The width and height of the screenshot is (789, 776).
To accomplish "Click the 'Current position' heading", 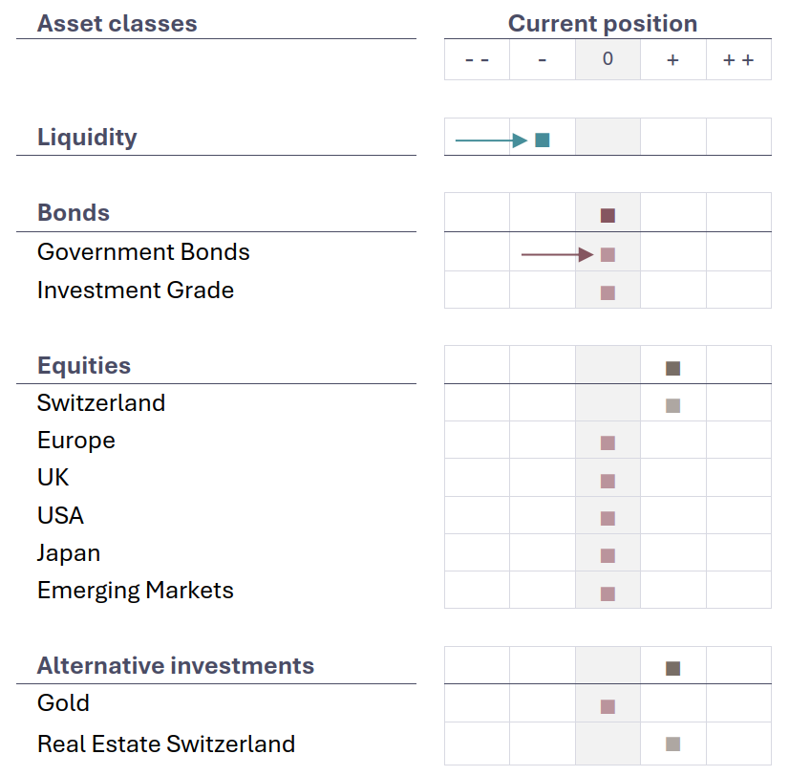I will pos(603,24).
